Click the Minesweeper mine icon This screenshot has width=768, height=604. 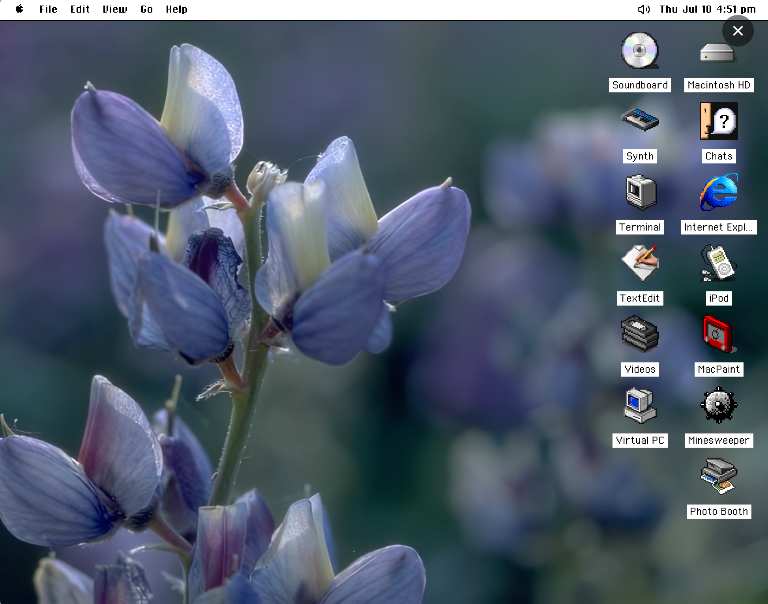pyautogui.click(x=718, y=405)
